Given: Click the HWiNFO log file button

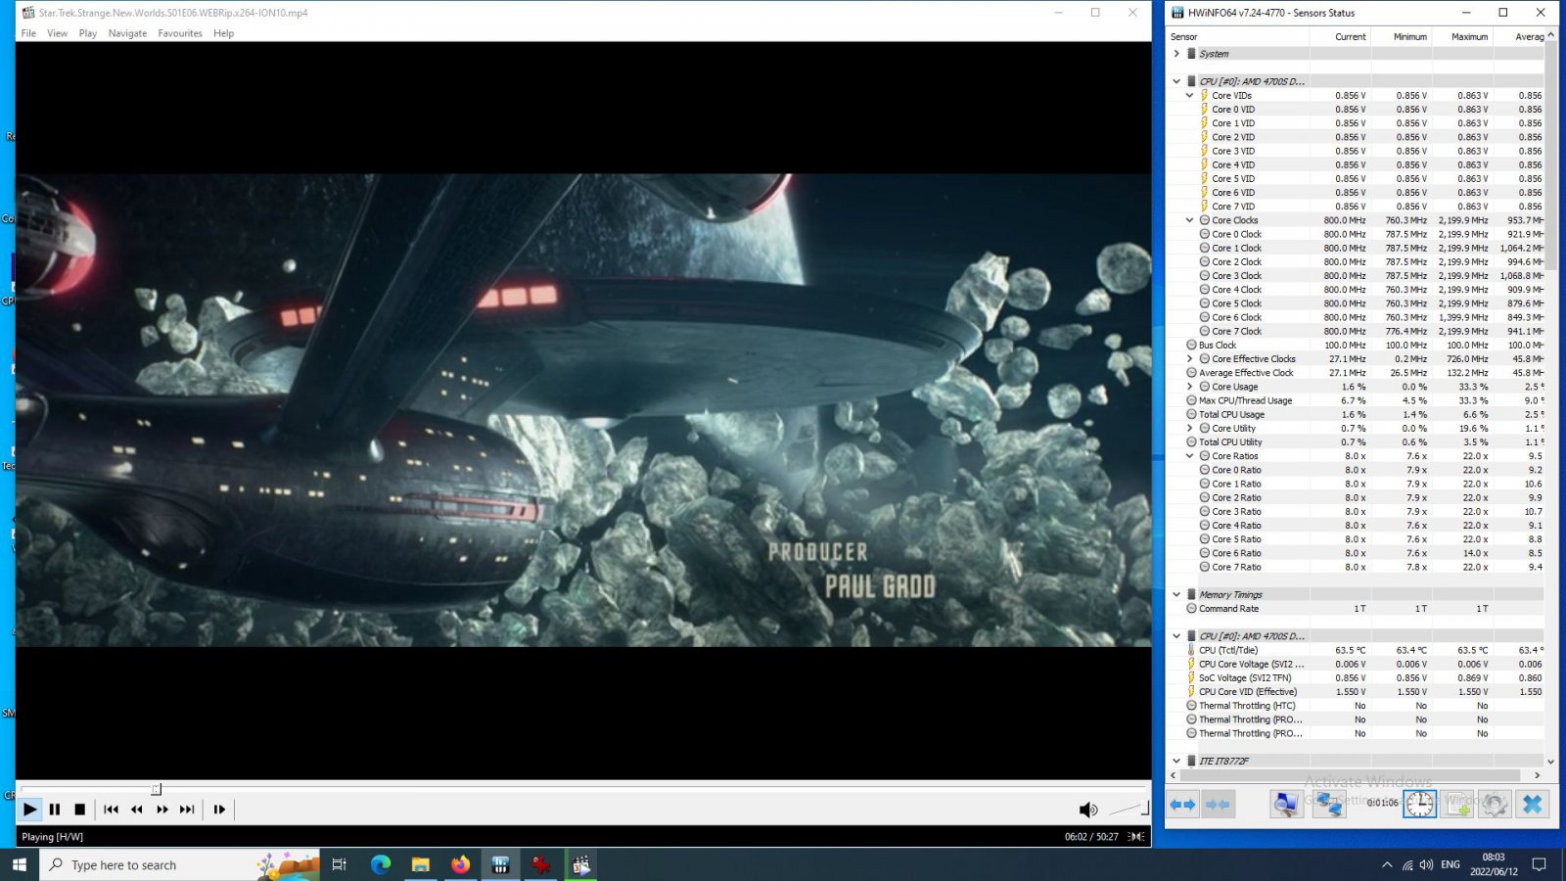Looking at the screenshot, I should tap(1457, 805).
